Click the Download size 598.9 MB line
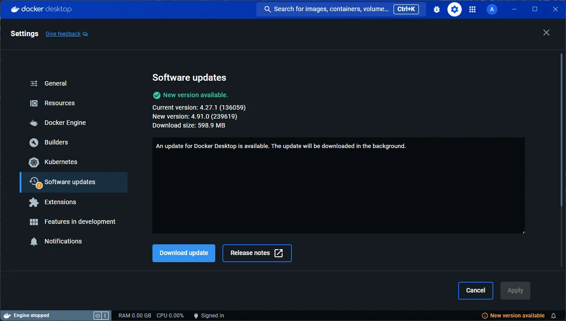Image resolution: width=566 pixels, height=321 pixels. (189, 125)
